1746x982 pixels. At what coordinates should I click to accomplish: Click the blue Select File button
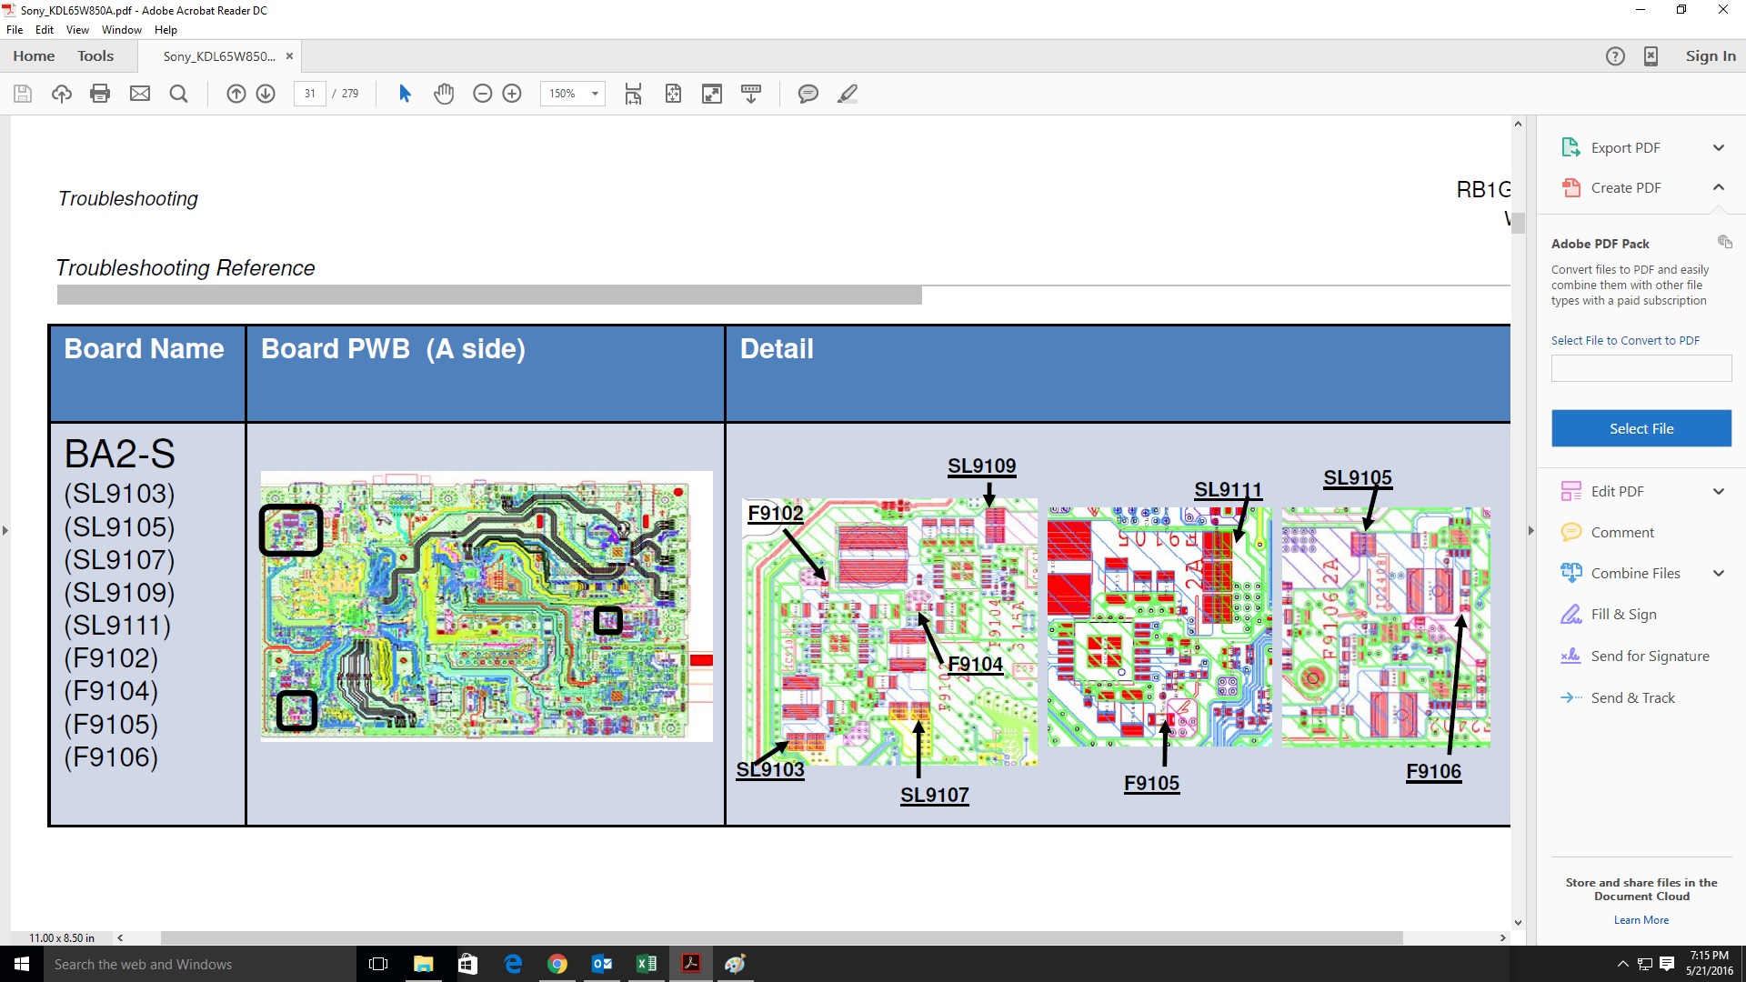coord(1641,428)
